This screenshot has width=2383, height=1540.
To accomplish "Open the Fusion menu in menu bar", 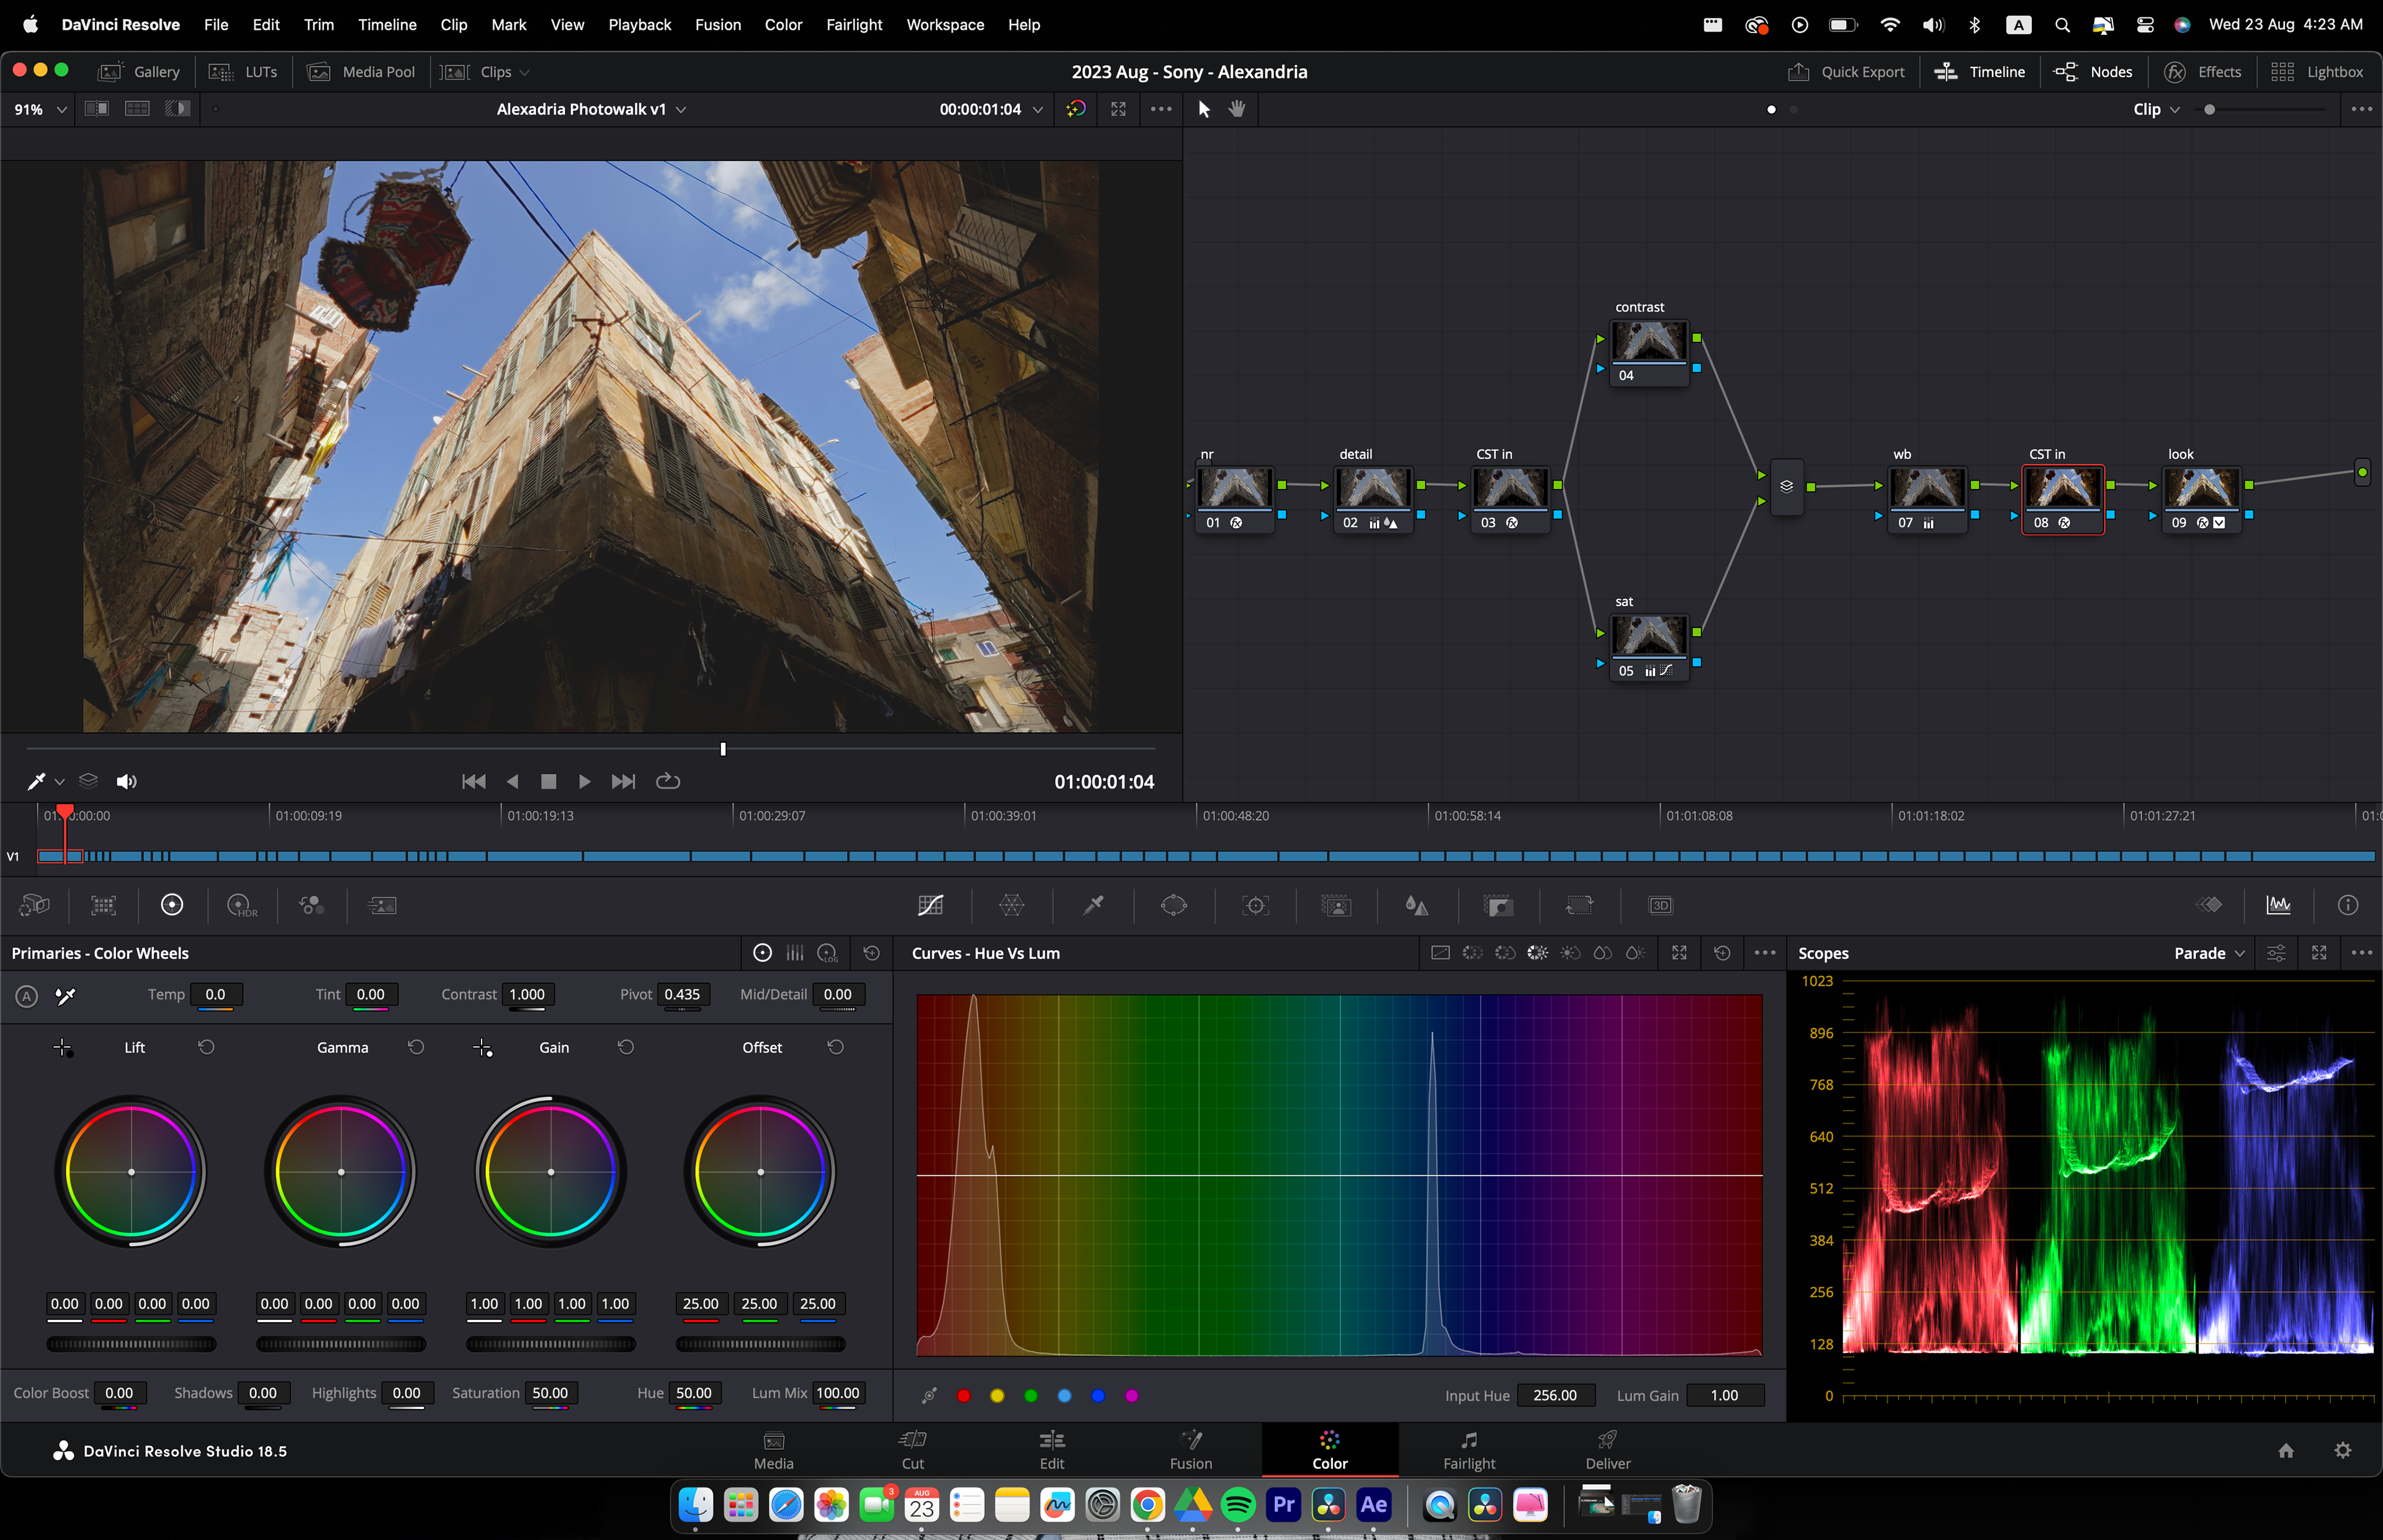I will [x=717, y=24].
